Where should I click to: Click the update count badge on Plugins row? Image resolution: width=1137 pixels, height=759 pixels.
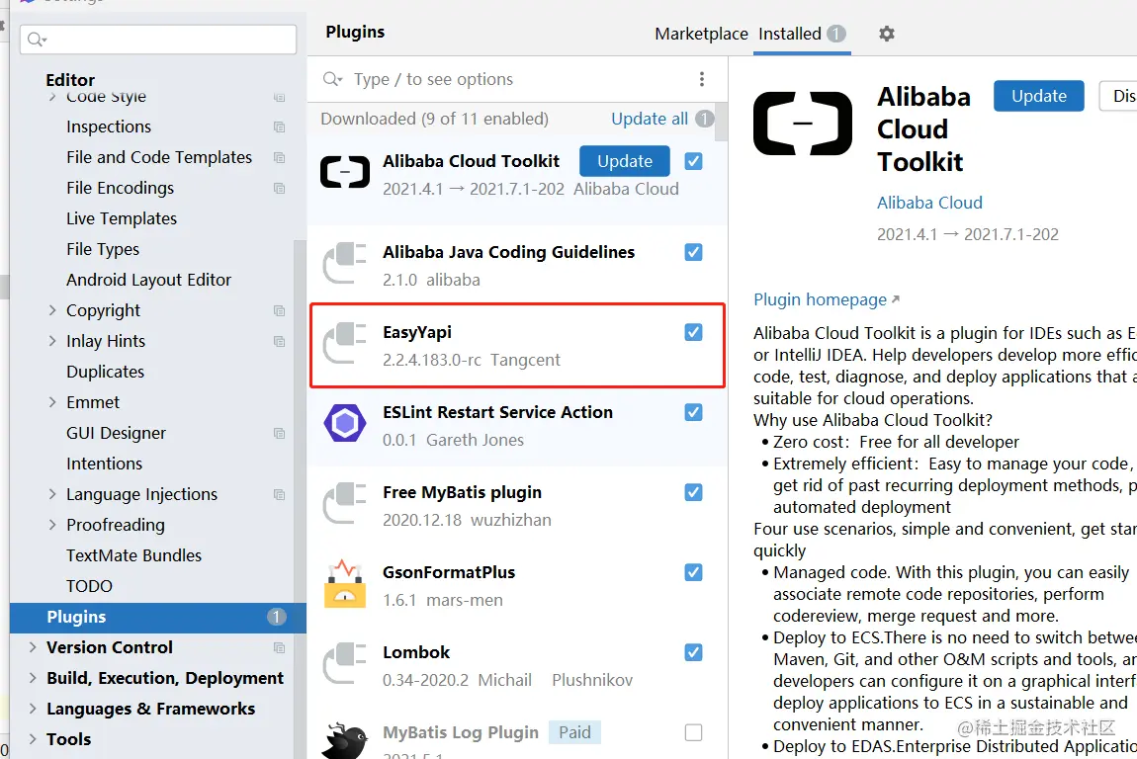(x=276, y=617)
